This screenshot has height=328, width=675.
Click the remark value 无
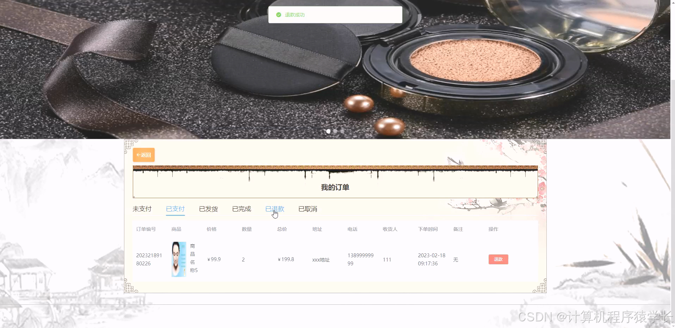pos(456,260)
